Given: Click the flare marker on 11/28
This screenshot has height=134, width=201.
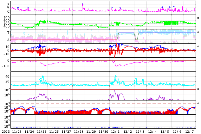Looking at the screenshot, I should coord(82,4).
